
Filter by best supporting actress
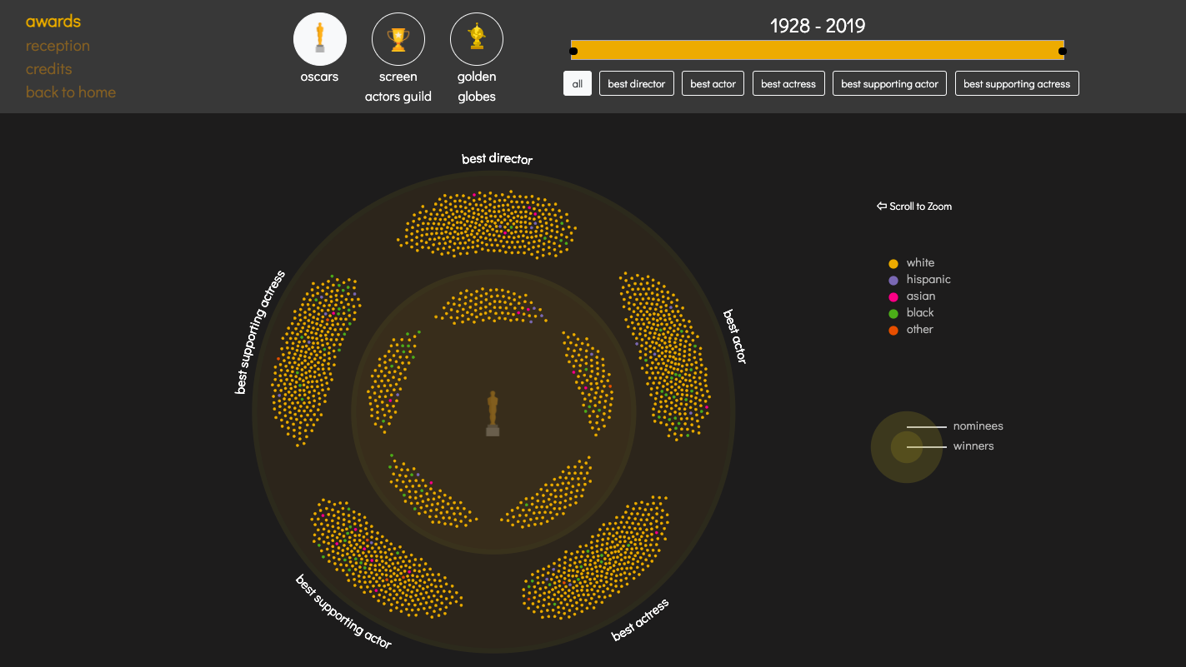(x=1017, y=83)
